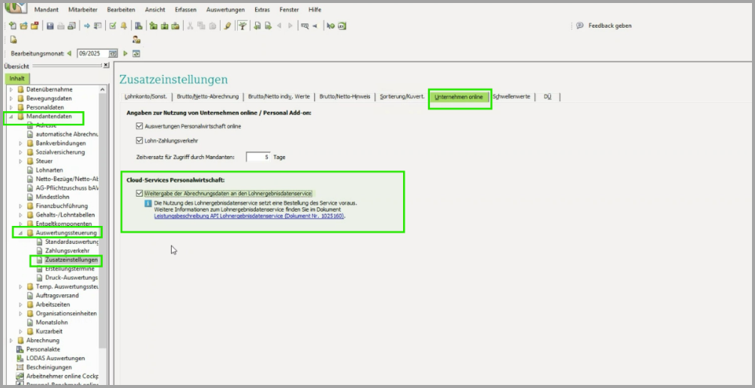Image resolution: width=755 pixels, height=388 pixels.
Task: Click the save diskette icon in toolbar
Action: (50, 26)
